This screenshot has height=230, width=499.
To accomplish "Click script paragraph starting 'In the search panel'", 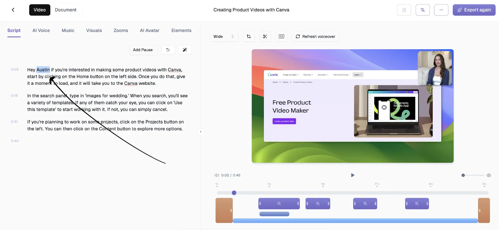I will 107,103.
